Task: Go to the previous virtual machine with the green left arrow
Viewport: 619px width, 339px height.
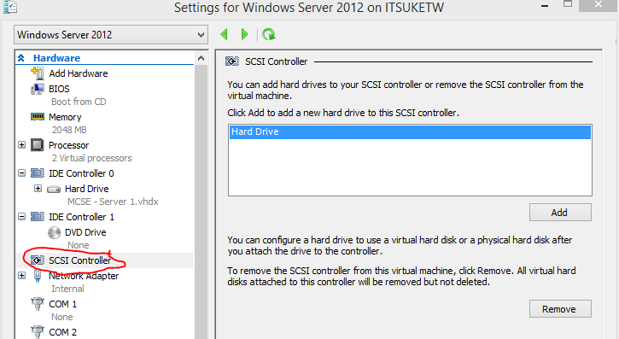Action: coord(225,34)
